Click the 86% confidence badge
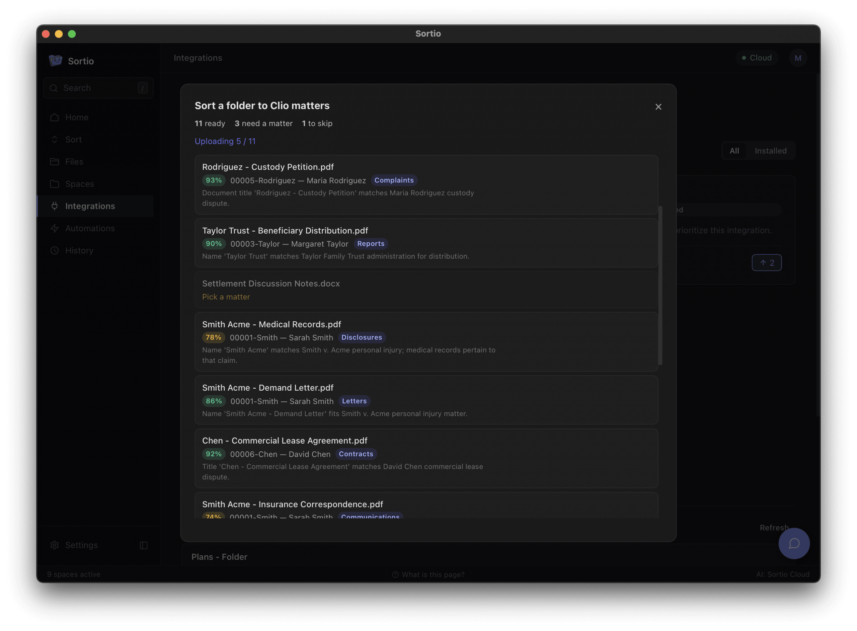This screenshot has height=631, width=857. [214, 401]
